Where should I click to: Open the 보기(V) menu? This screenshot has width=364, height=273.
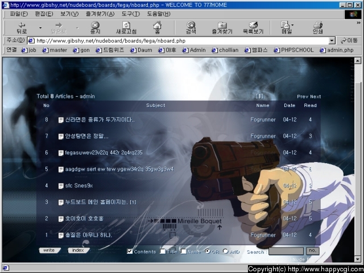point(69,14)
